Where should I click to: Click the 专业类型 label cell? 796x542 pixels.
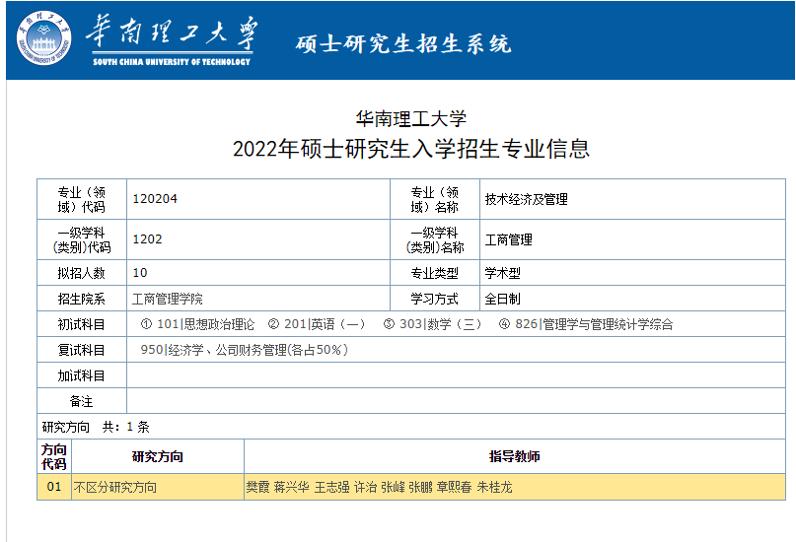coord(435,273)
